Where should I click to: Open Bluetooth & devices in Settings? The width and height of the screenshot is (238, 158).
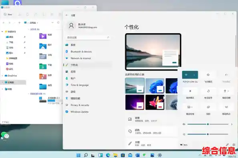(x=88, y=52)
